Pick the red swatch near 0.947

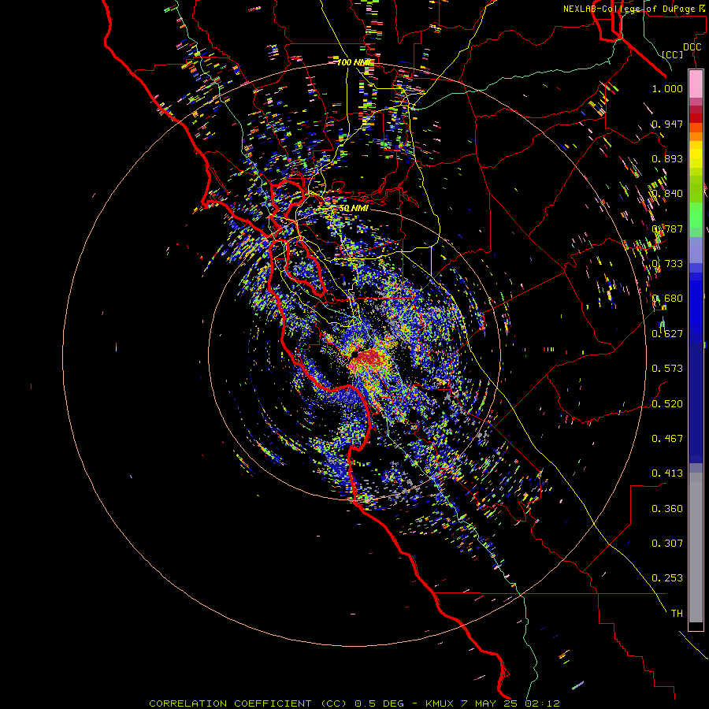pyautogui.click(x=696, y=117)
